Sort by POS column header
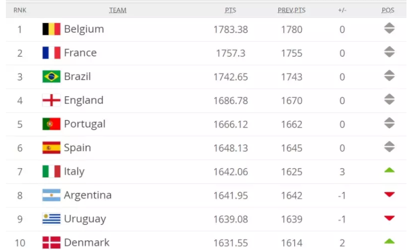Image resolution: width=407 pixels, height=250 pixels. click(x=388, y=10)
